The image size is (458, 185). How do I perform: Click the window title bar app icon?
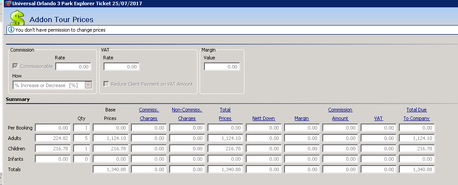click(8, 3)
